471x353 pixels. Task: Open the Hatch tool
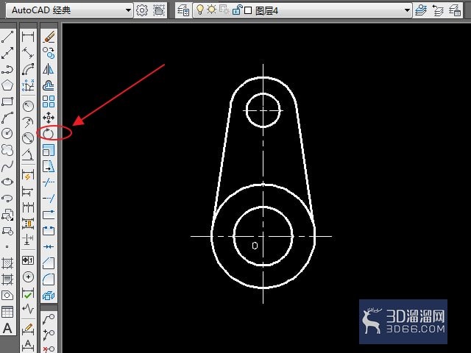(x=7, y=263)
